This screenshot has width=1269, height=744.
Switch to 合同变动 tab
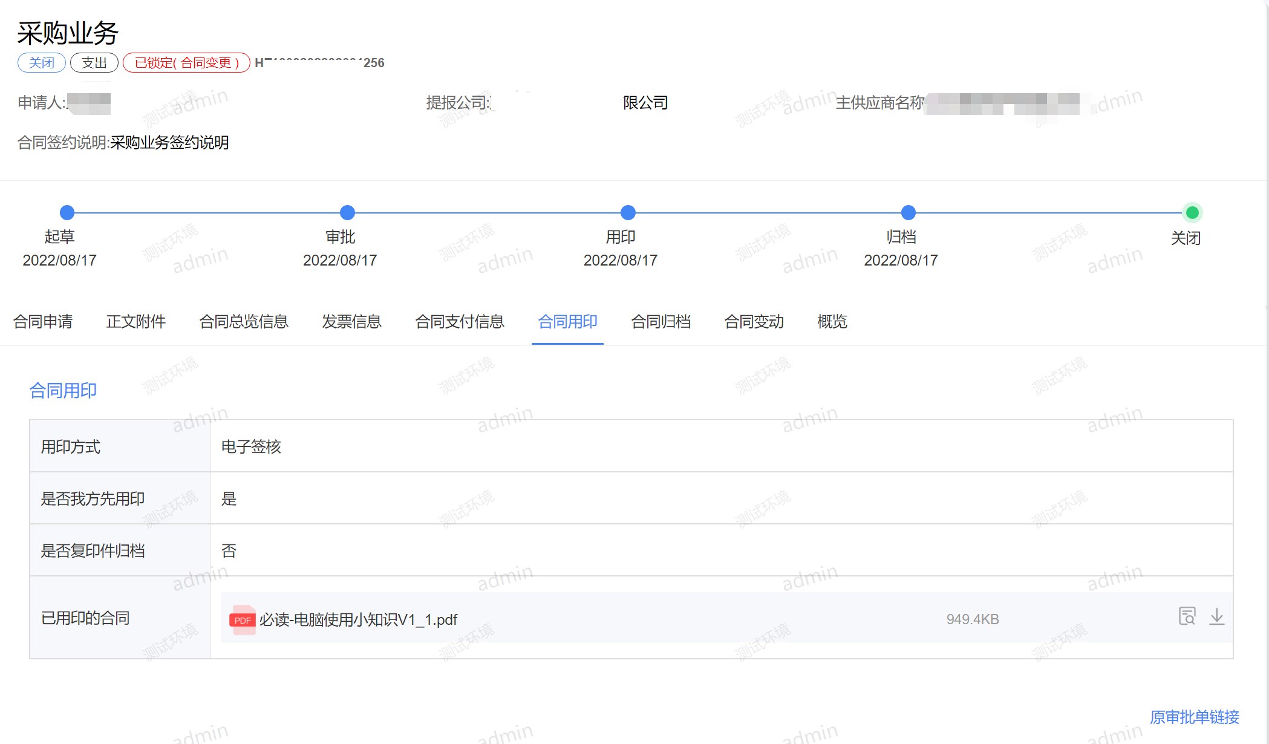754,321
